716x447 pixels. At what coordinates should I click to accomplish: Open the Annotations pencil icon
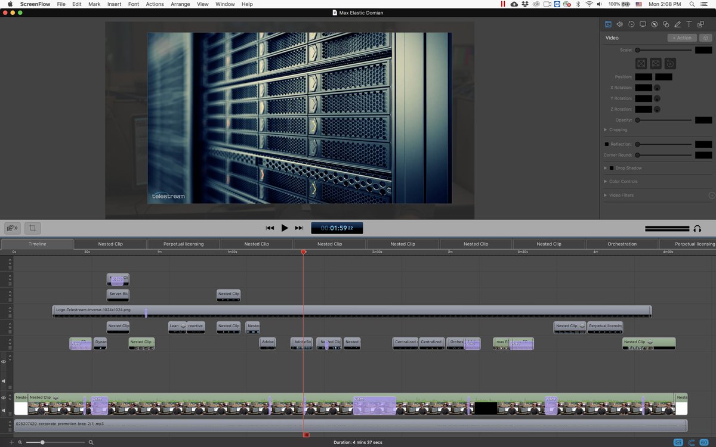point(677,24)
